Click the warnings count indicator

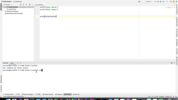(x=166, y=7)
